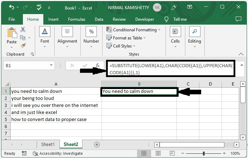Click the Coming Soon megaphone icon
The height and width of the screenshot is (159, 248).
click(174, 7)
